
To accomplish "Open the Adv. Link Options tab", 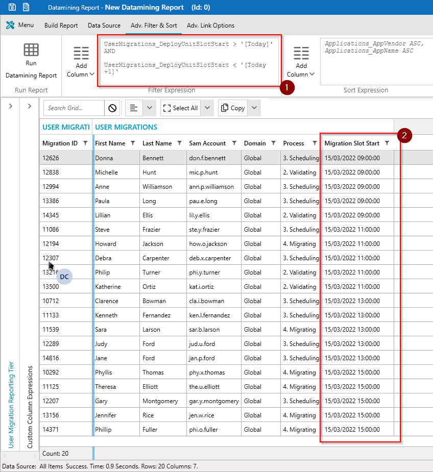I will point(210,26).
